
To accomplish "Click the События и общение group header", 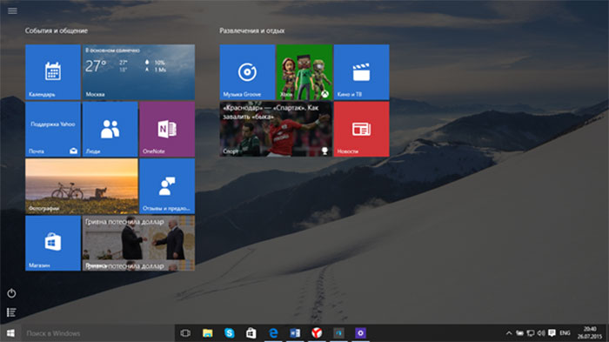I will (x=57, y=30).
